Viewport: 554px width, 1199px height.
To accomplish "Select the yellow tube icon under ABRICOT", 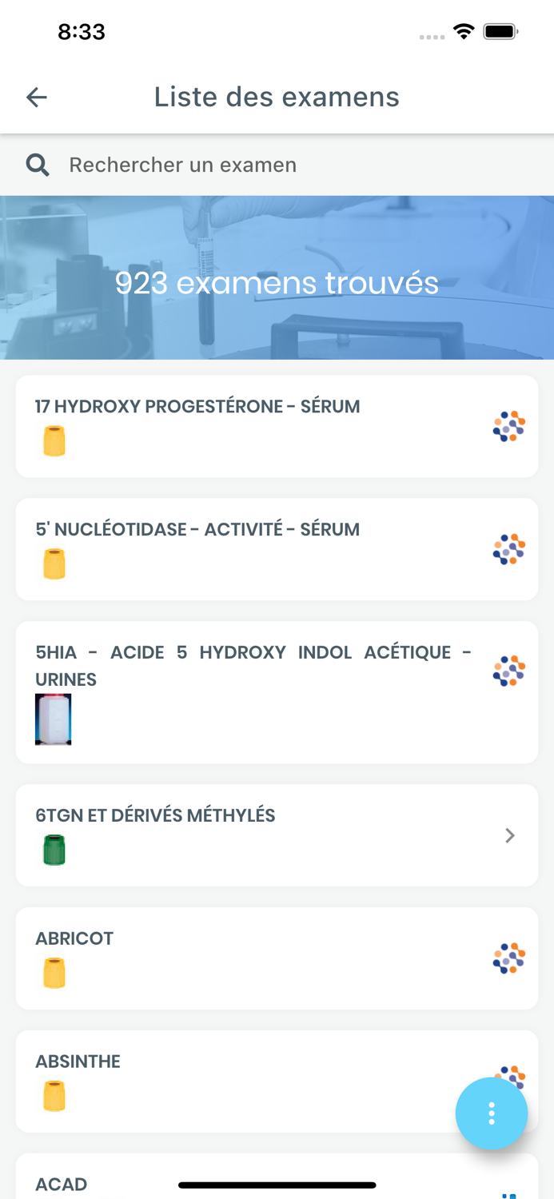I will [53, 974].
